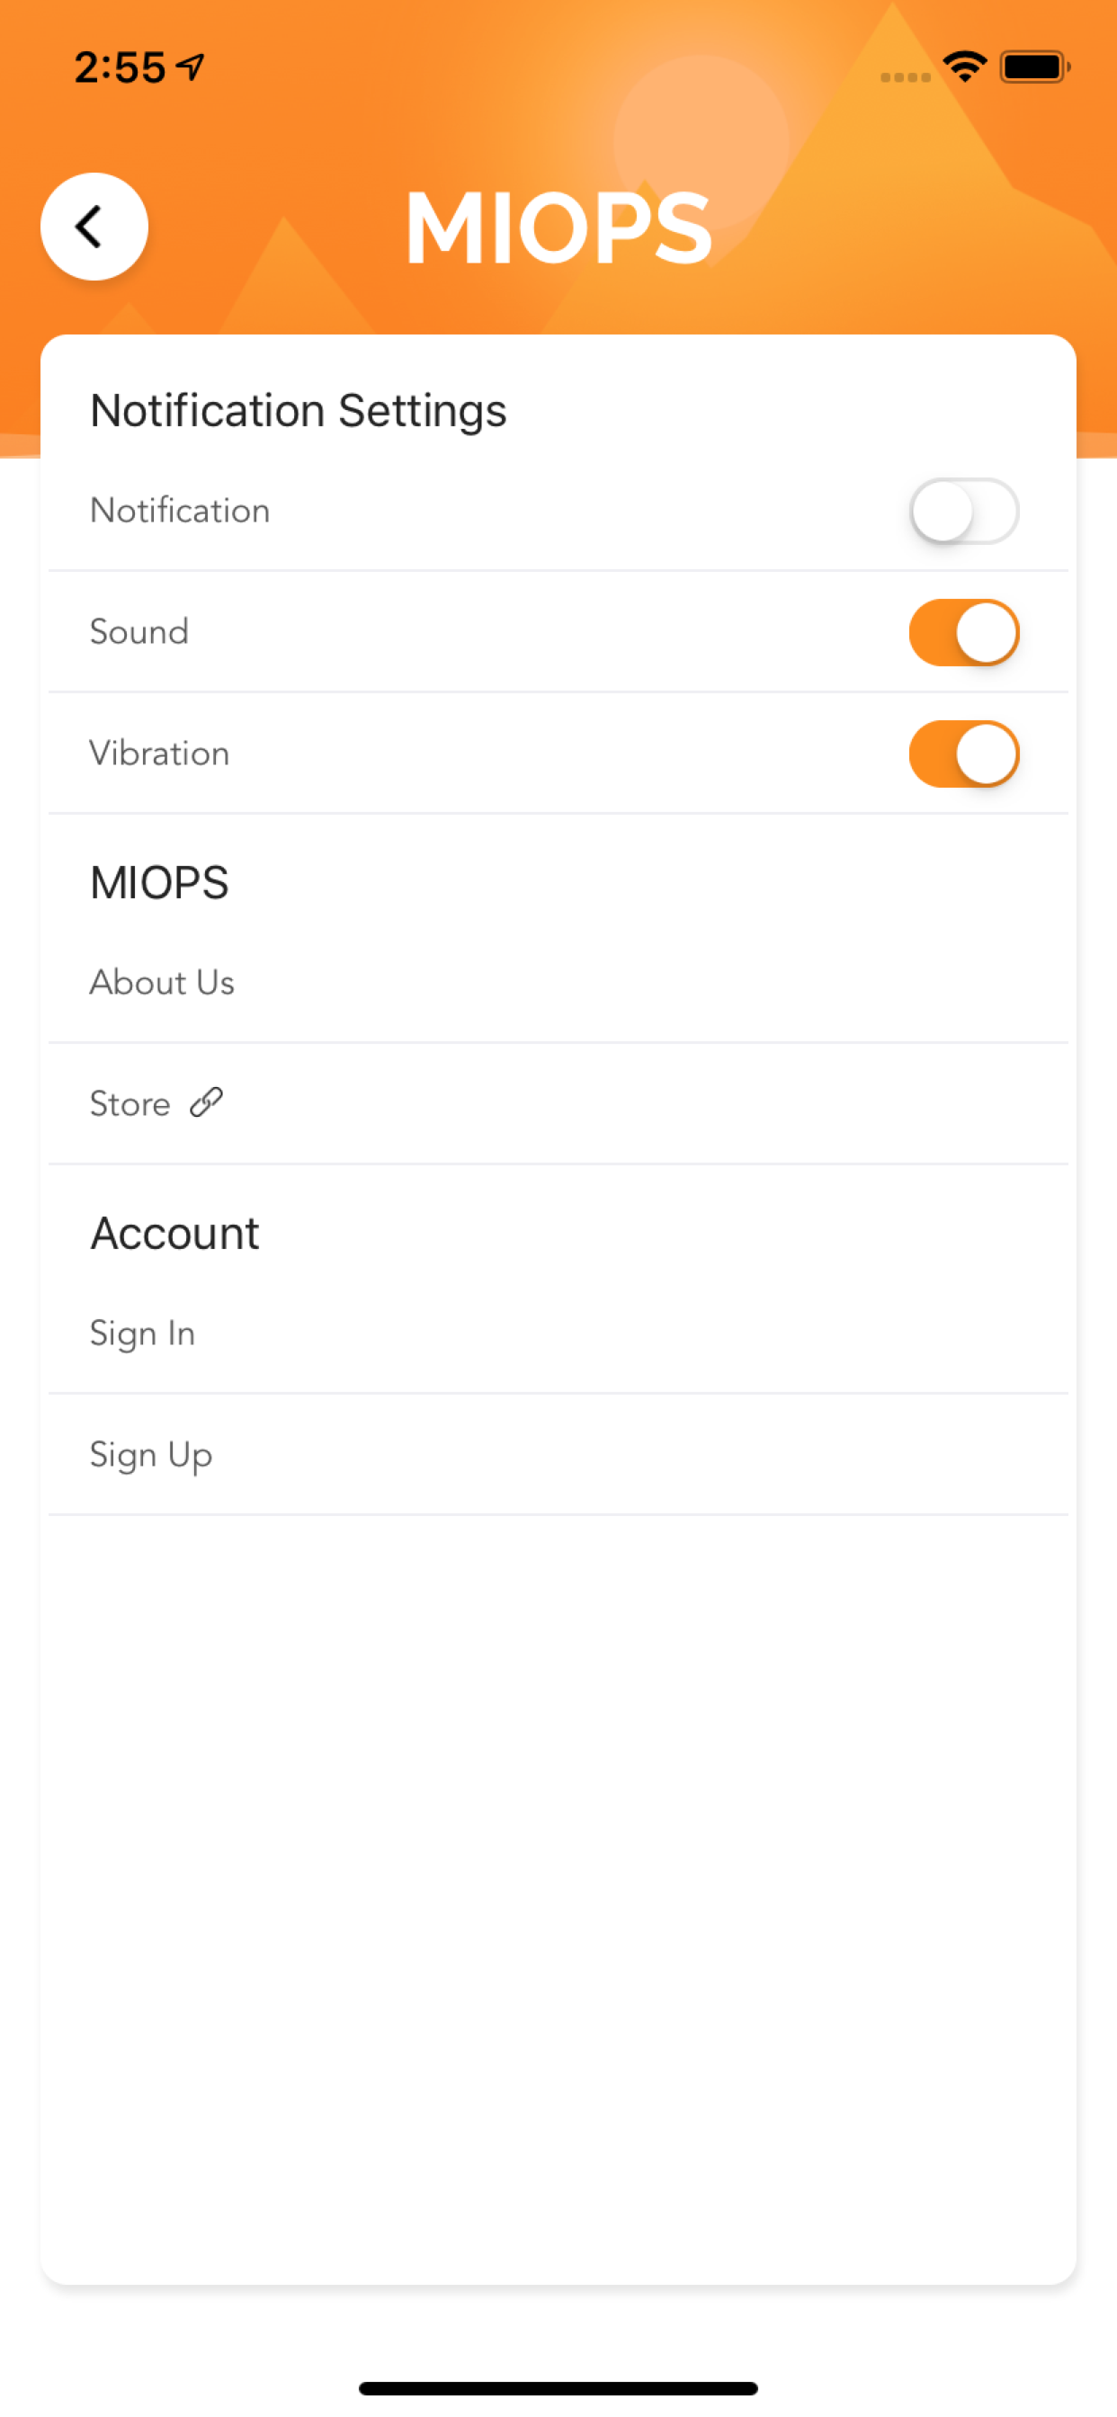Tap the Notification Settings heading

tap(299, 411)
